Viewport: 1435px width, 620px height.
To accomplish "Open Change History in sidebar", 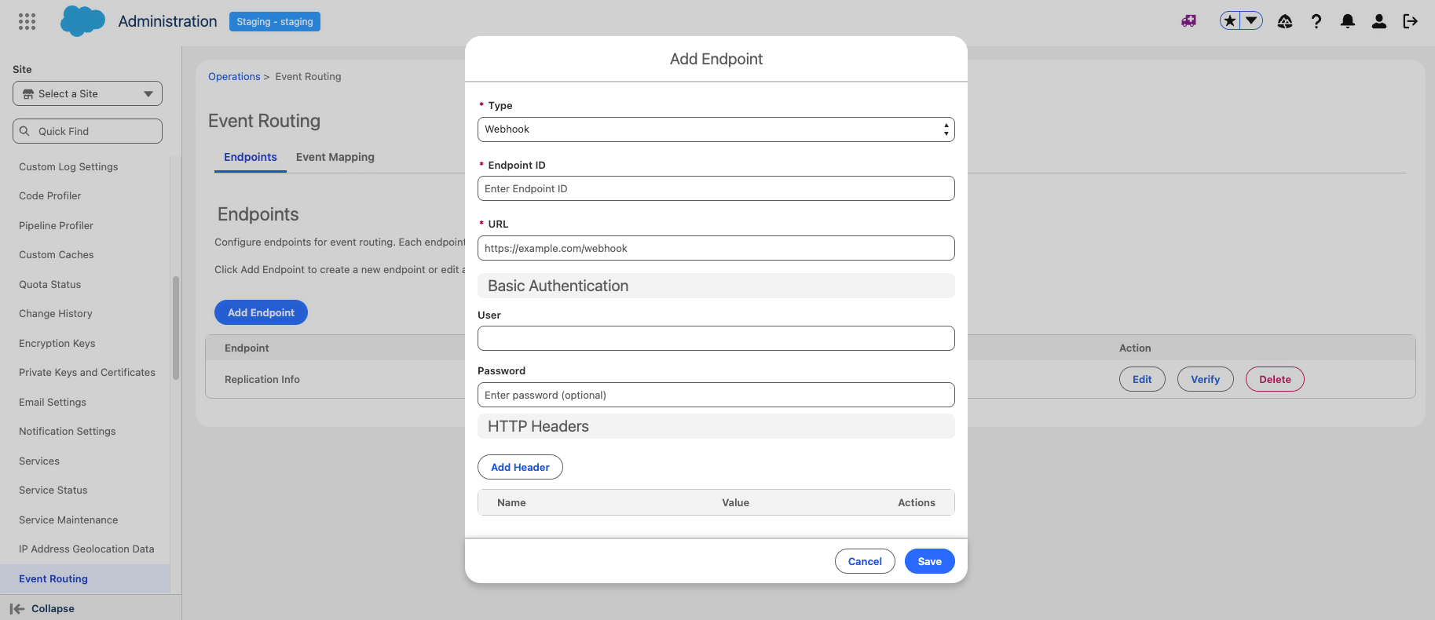I will point(56,313).
